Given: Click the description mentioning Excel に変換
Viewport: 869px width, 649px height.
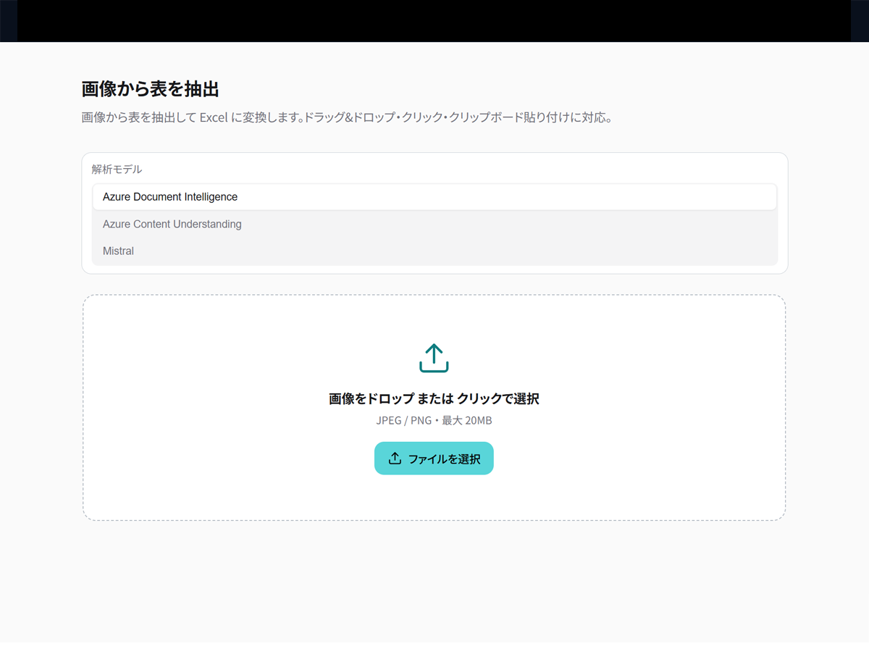Looking at the screenshot, I should (348, 117).
